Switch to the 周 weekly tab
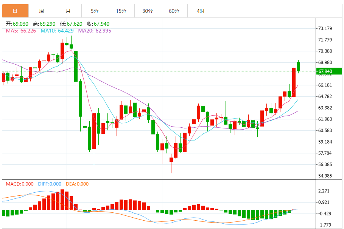 42,11
